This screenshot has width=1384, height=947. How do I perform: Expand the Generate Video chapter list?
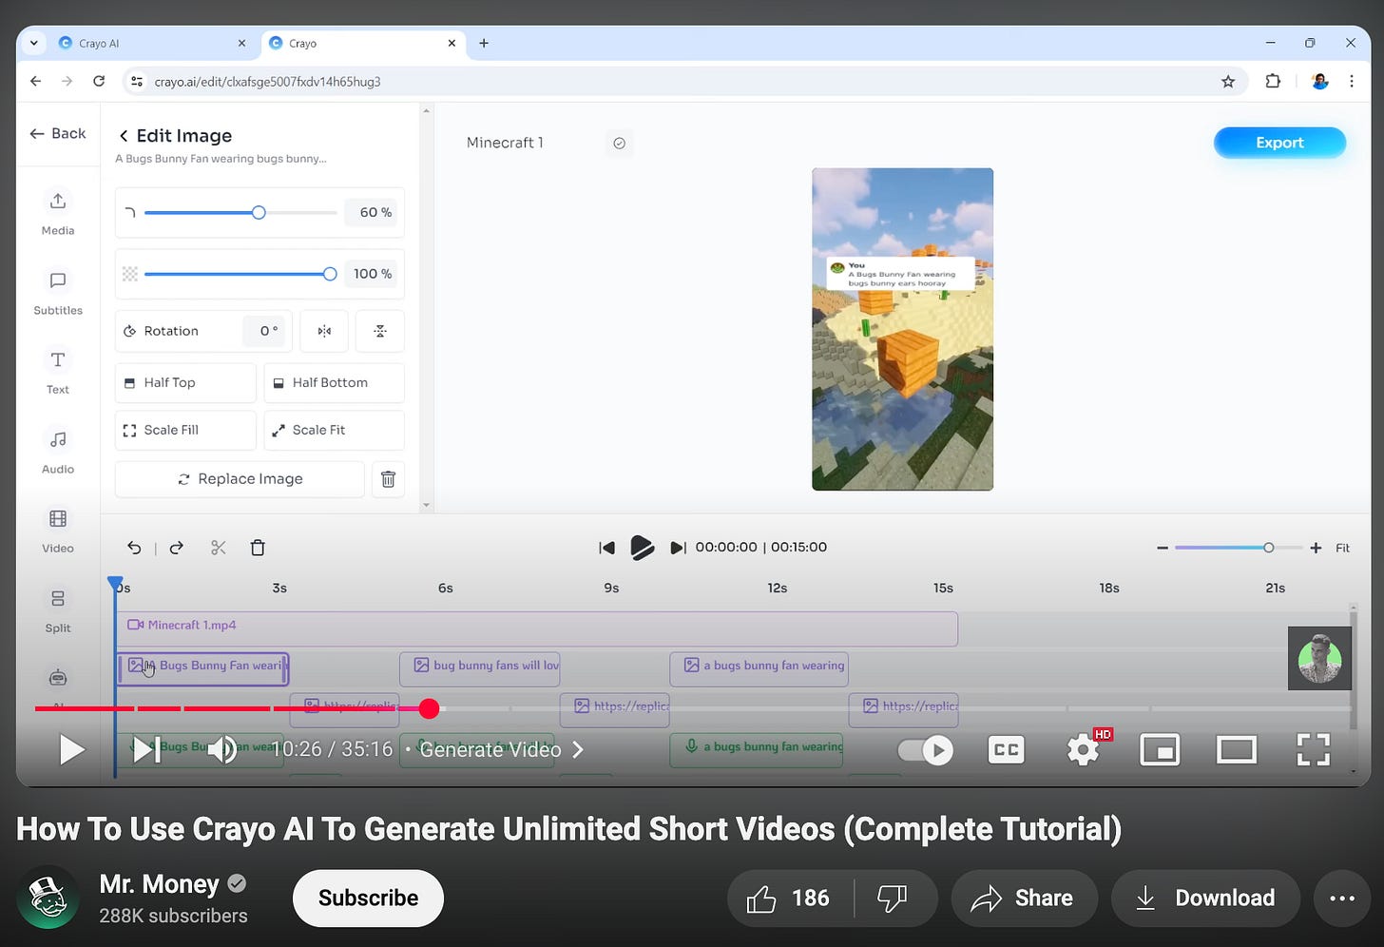pos(501,750)
